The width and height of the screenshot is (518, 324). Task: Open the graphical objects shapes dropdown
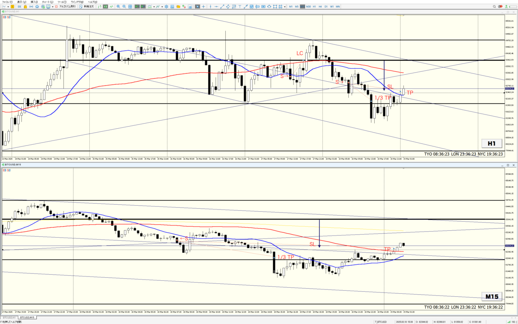(x=285, y=6)
